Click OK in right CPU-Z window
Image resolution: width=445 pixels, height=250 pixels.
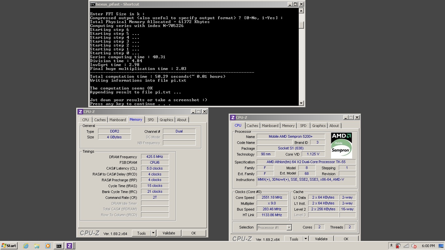tap(346, 239)
